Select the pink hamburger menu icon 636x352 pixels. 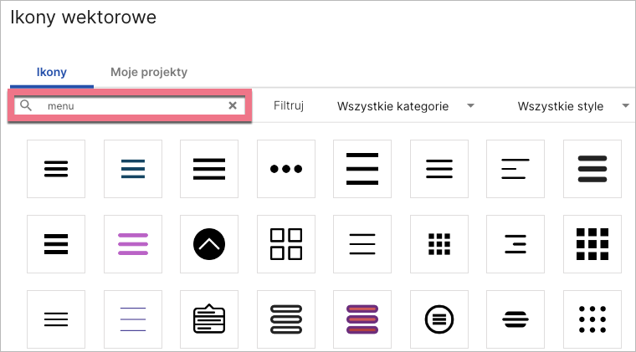point(132,244)
